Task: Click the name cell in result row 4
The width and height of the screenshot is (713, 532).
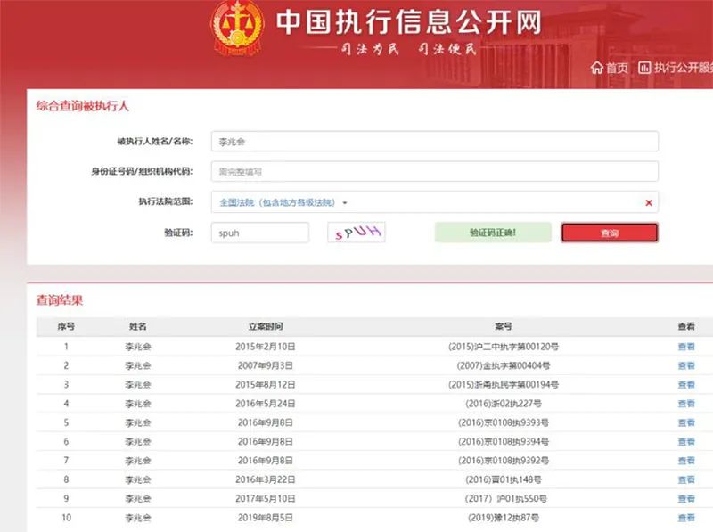Action: [138, 404]
